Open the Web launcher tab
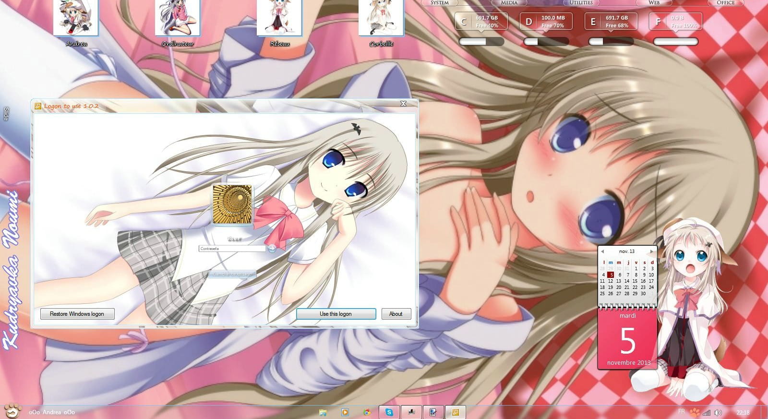The image size is (768, 419). coord(654,3)
